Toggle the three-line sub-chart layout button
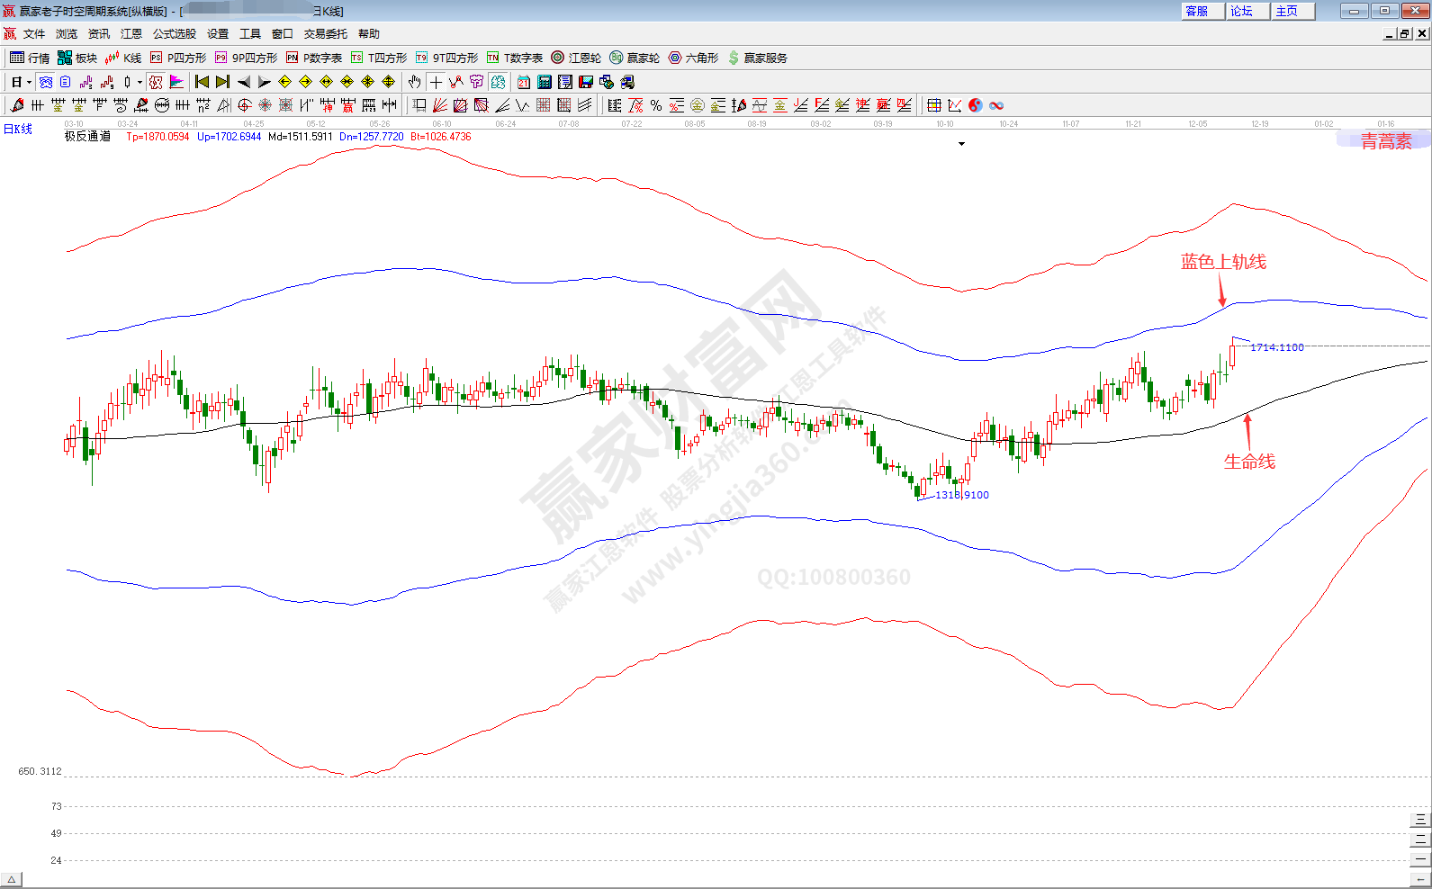Screen dimensions: 1432x889 1420,819
